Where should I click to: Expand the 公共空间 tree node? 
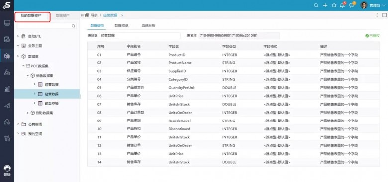pyautogui.click(x=18, y=124)
